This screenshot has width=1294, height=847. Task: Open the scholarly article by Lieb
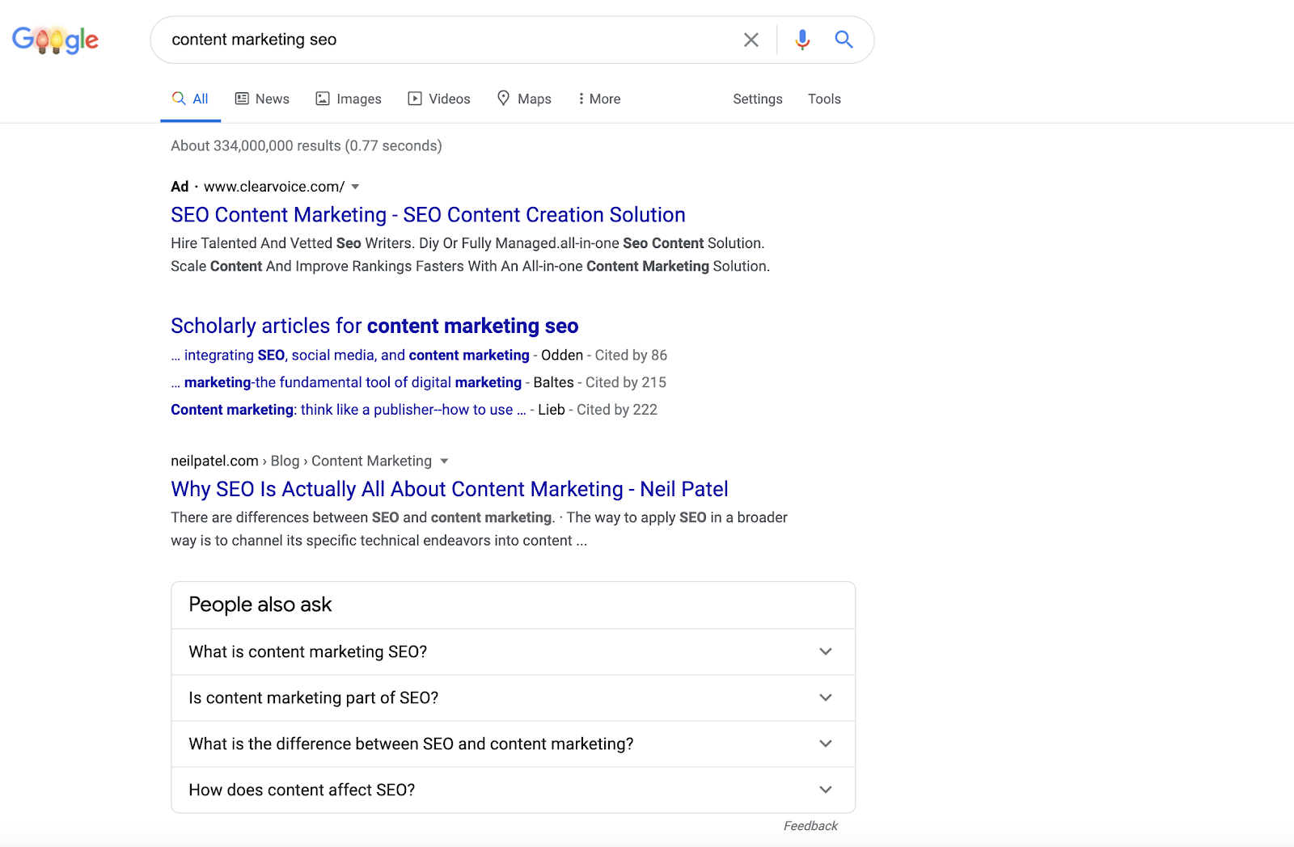click(349, 410)
